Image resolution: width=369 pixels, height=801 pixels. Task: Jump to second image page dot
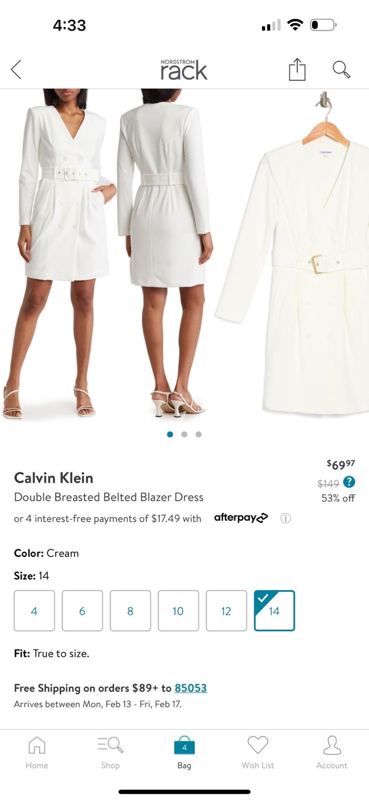point(184,434)
